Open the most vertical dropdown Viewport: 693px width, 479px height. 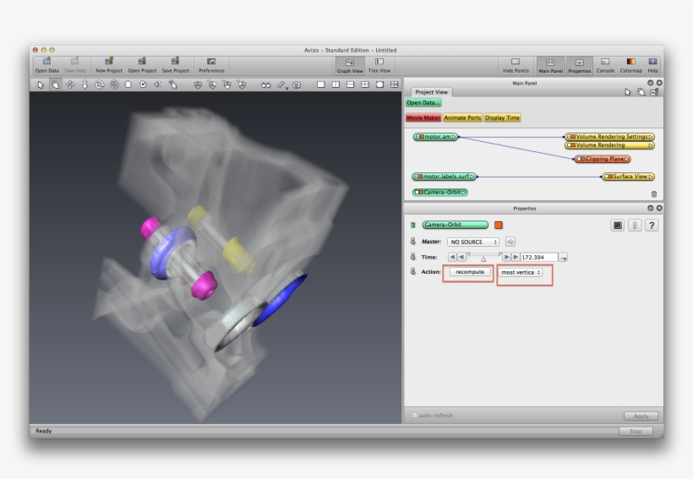pos(521,272)
